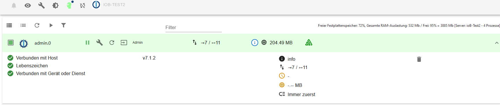Screen dimensions: 500x105
Task: Reload the instances list
Action: [x=37, y=25]
